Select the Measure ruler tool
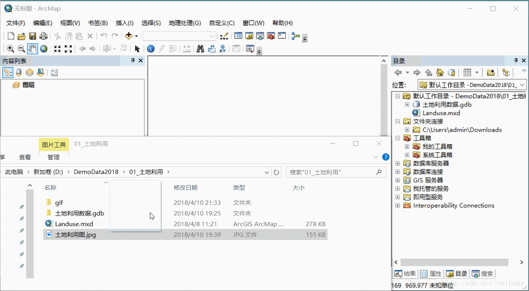The width and height of the screenshot is (529, 291). pyautogui.click(x=186, y=49)
